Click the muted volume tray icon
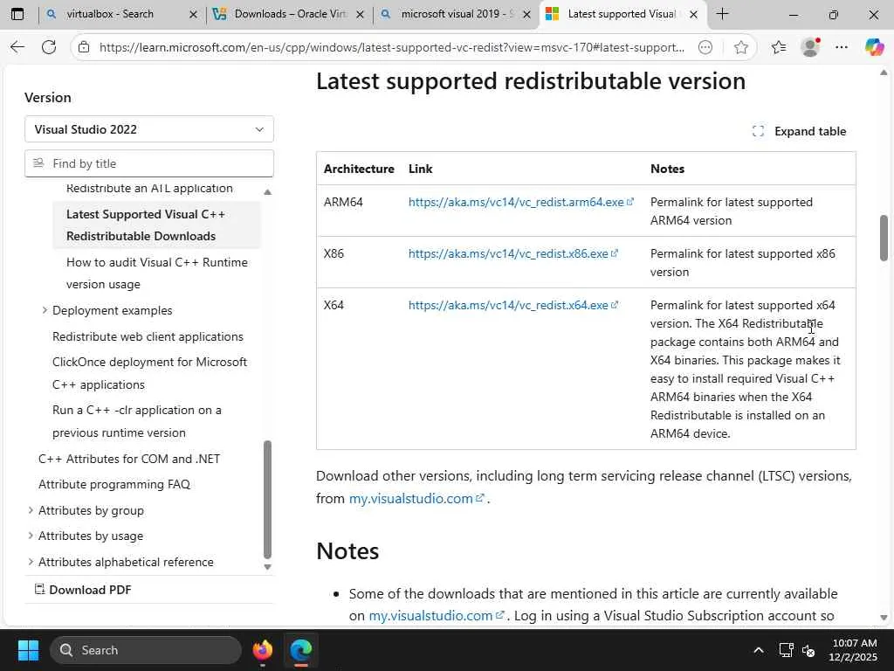The width and height of the screenshot is (894, 671). (x=808, y=650)
